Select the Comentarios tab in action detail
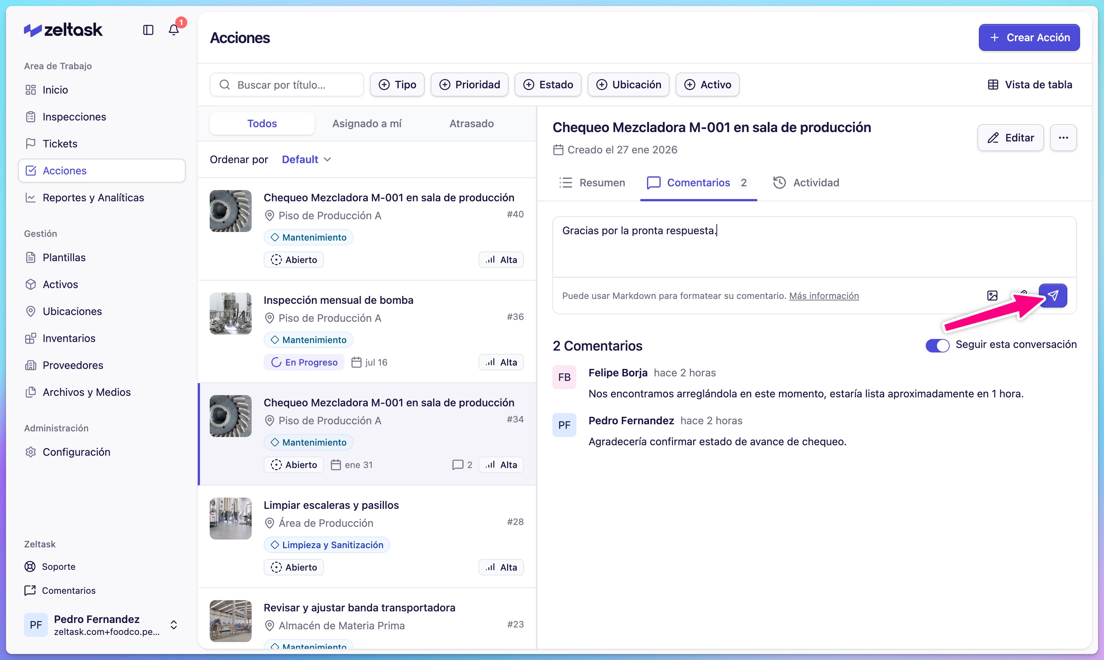This screenshot has width=1104, height=660. pos(698,182)
